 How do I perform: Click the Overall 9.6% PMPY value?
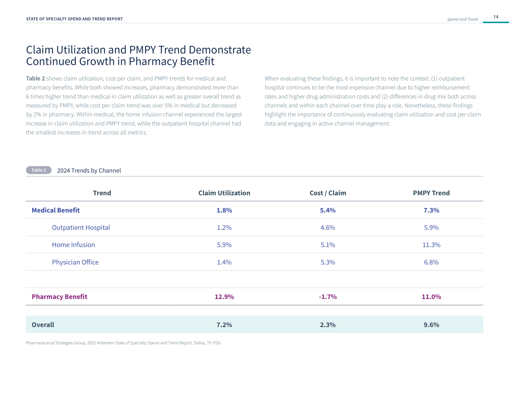(x=431, y=325)
